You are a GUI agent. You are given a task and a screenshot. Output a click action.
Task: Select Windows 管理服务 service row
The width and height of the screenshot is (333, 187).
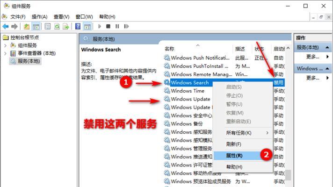(x=191, y=149)
